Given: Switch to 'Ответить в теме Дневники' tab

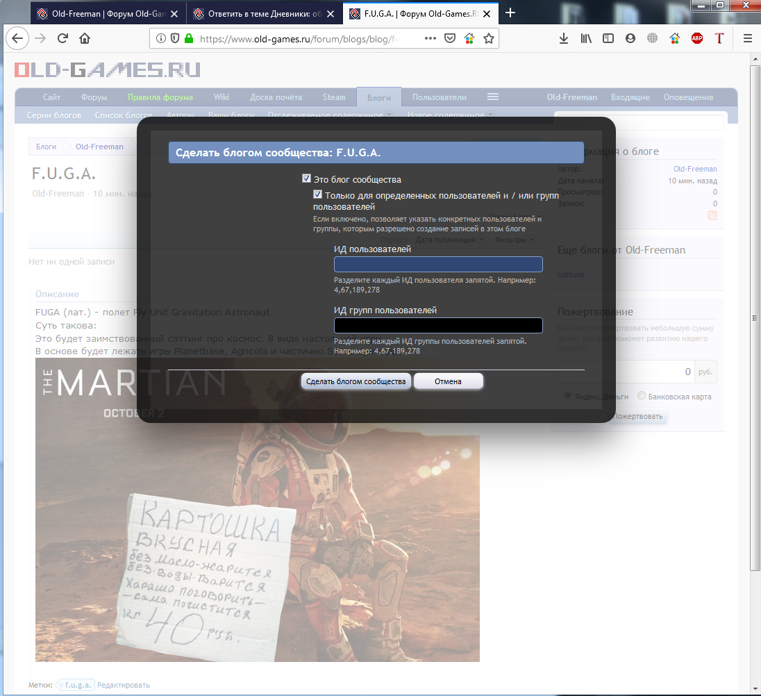Looking at the screenshot, I should tap(265, 14).
